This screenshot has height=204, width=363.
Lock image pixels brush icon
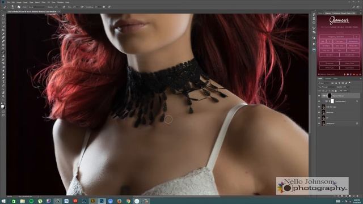coord(326,91)
